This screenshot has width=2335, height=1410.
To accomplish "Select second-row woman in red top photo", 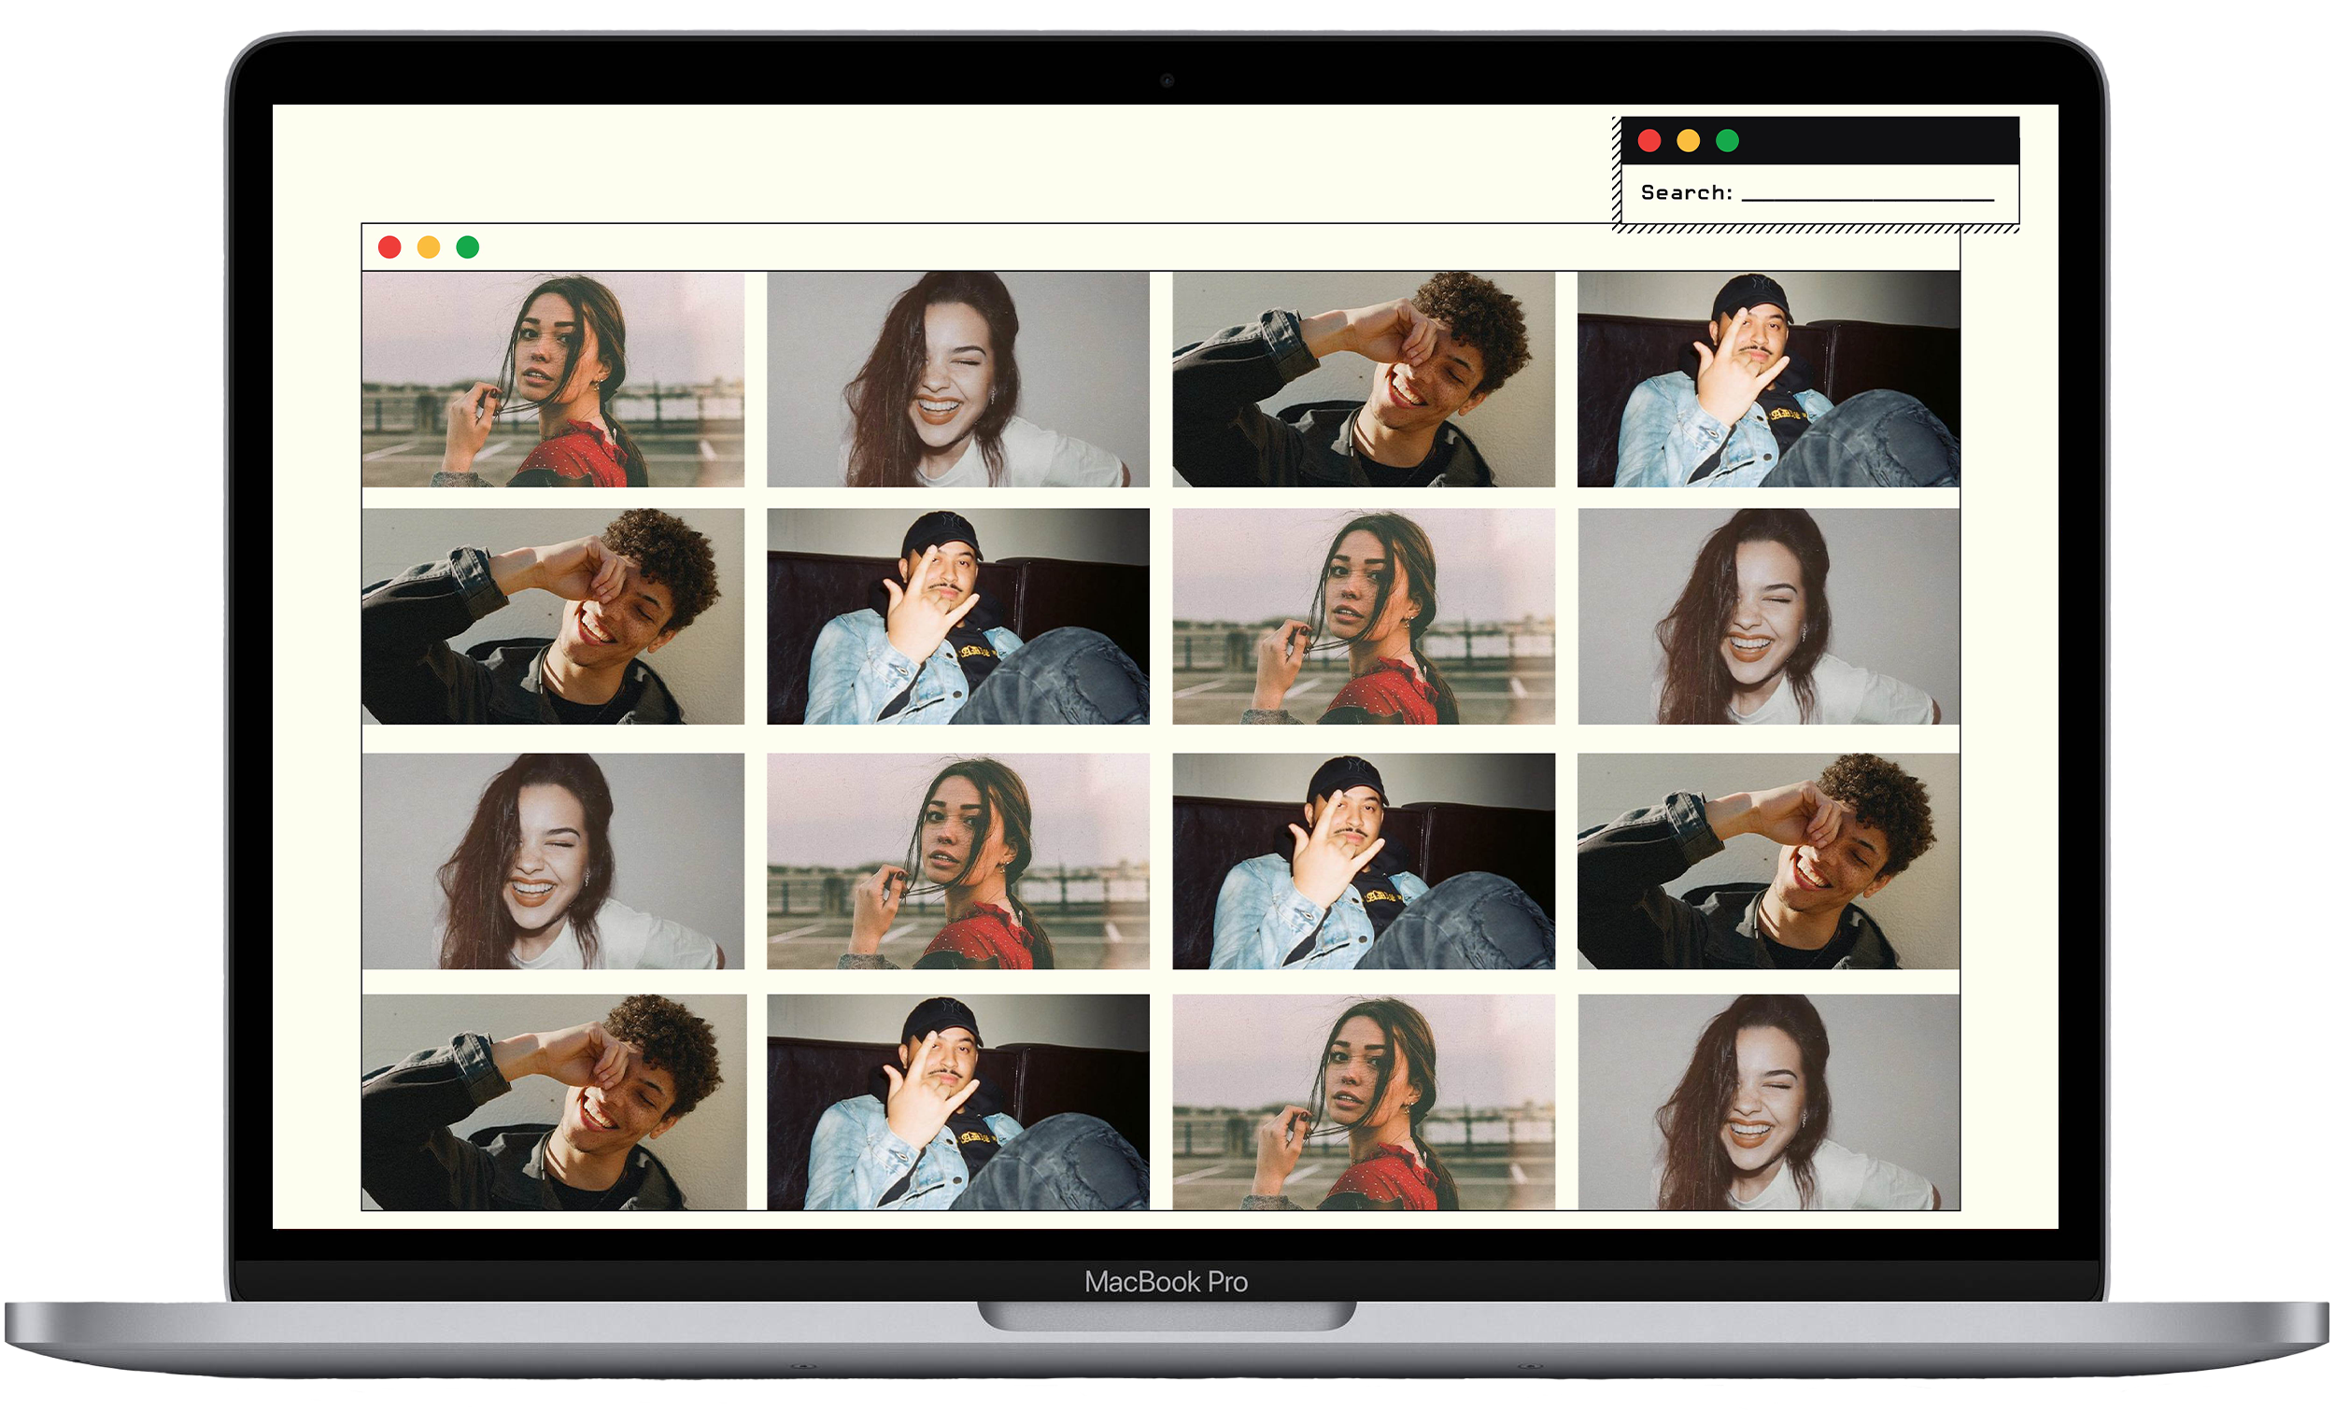I will (x=1363, y=616).
